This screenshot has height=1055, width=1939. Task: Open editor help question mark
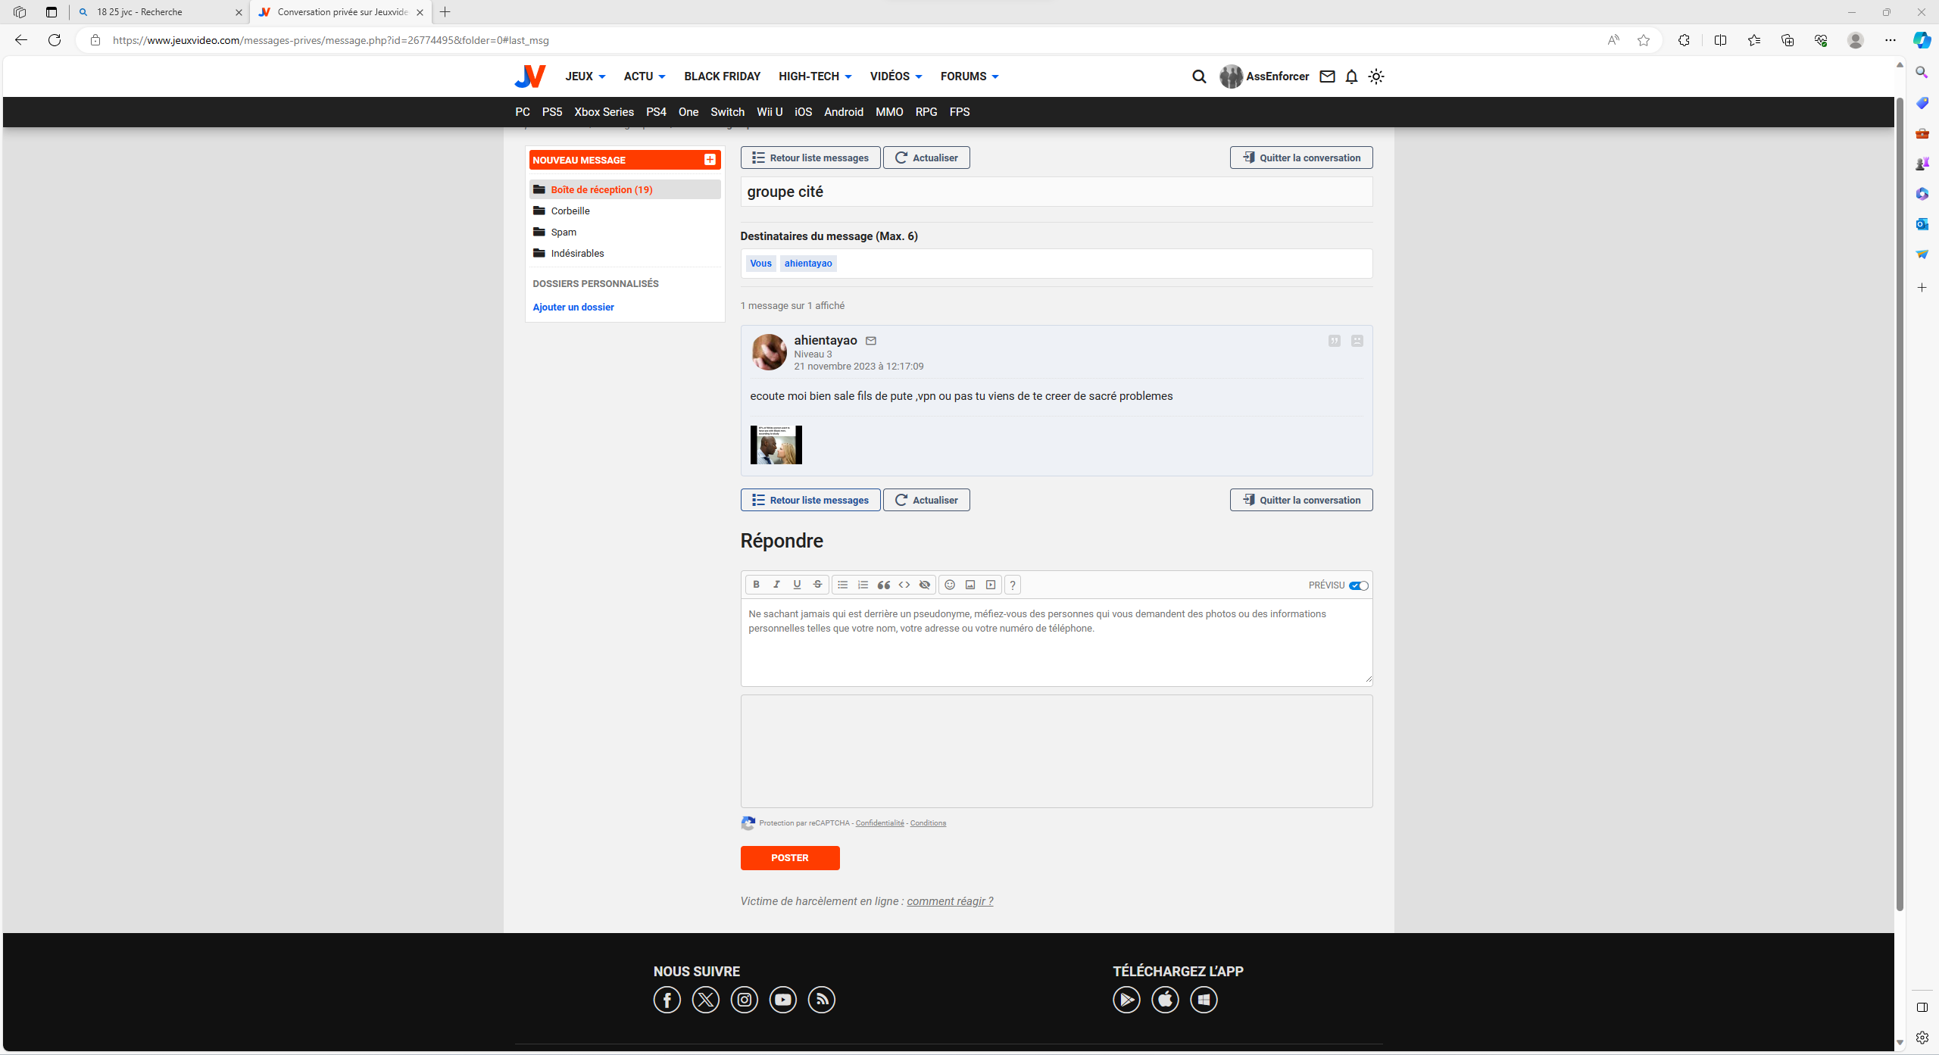coord(1013,585)
